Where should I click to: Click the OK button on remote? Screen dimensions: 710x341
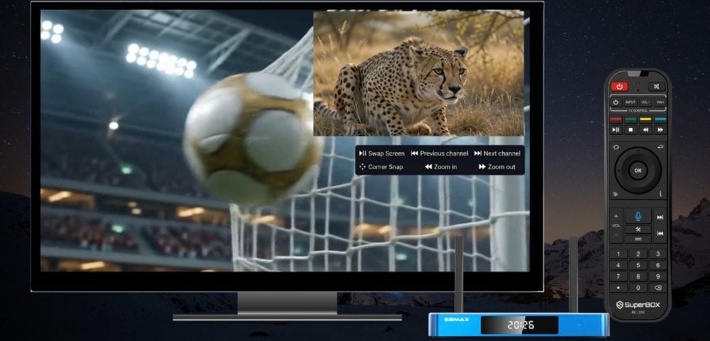click(638, 170)
